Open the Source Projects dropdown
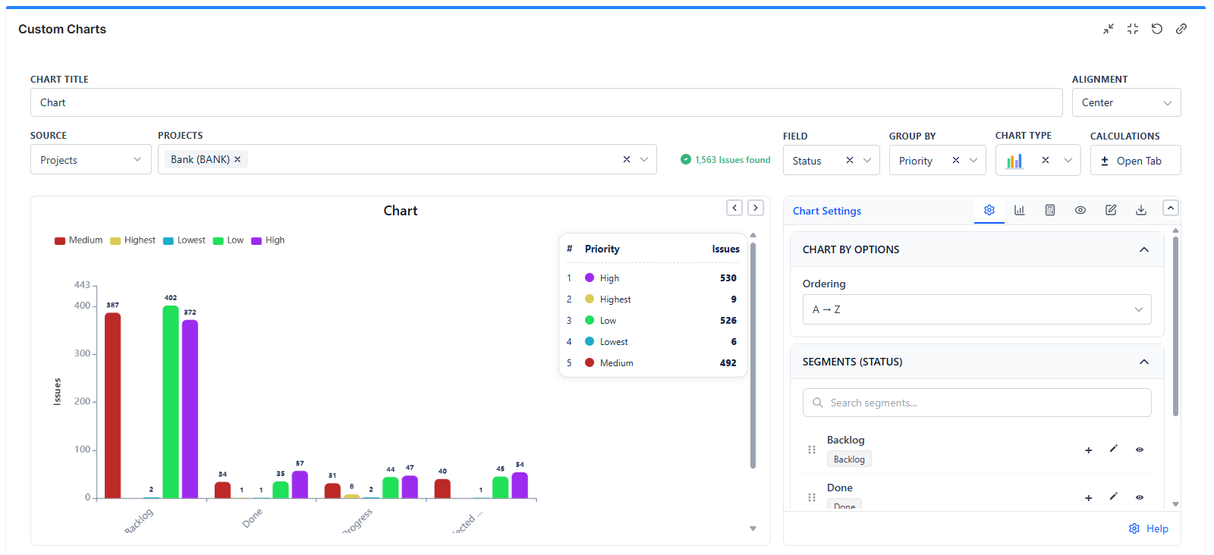This screenshot has width=1214, height=555. point(91,160)
